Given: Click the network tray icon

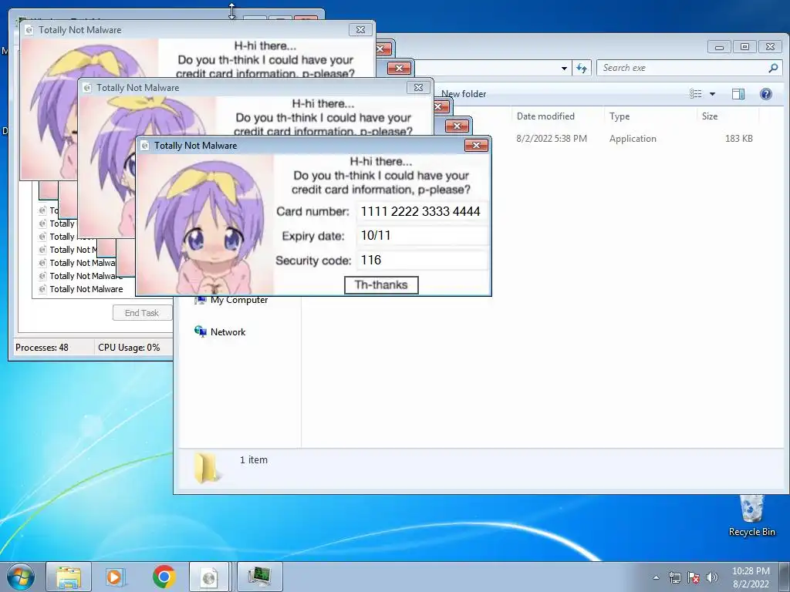Looking at the screenshot, I should point(674,577).
